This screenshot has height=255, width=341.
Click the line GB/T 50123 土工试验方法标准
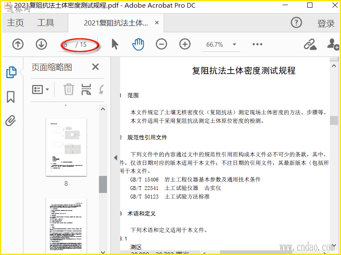tap(170, 197)
